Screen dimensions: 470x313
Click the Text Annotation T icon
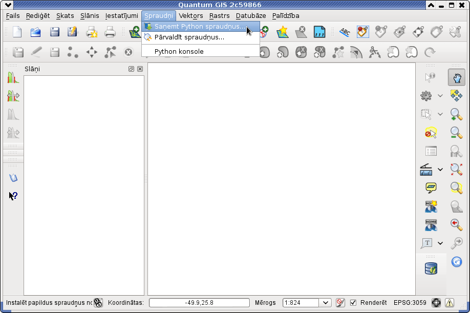pos(426,243)
